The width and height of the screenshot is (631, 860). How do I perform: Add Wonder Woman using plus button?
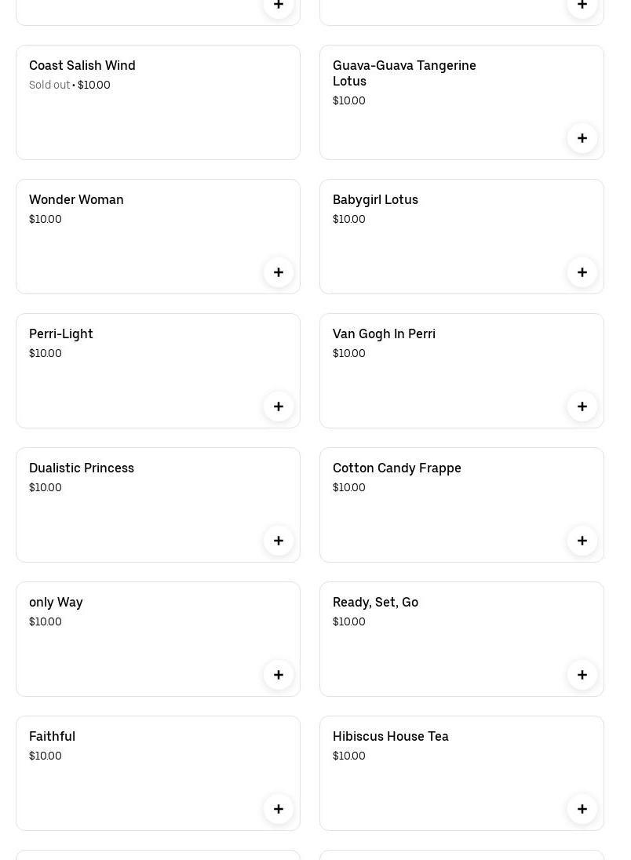point(278,272)
